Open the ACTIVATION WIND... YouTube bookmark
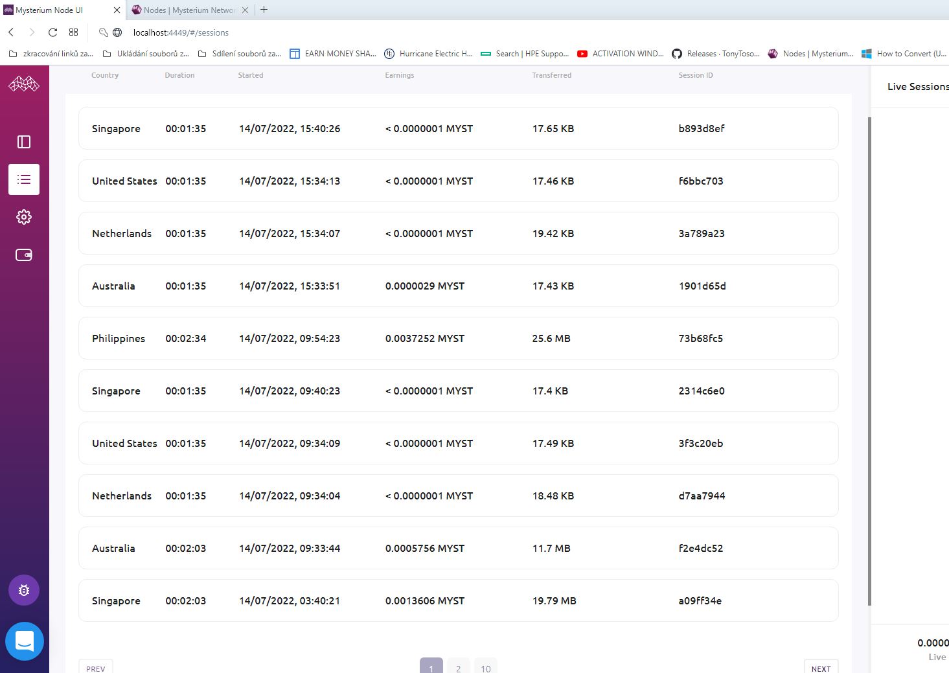This screenshot has height=673, width=949. 621,54
